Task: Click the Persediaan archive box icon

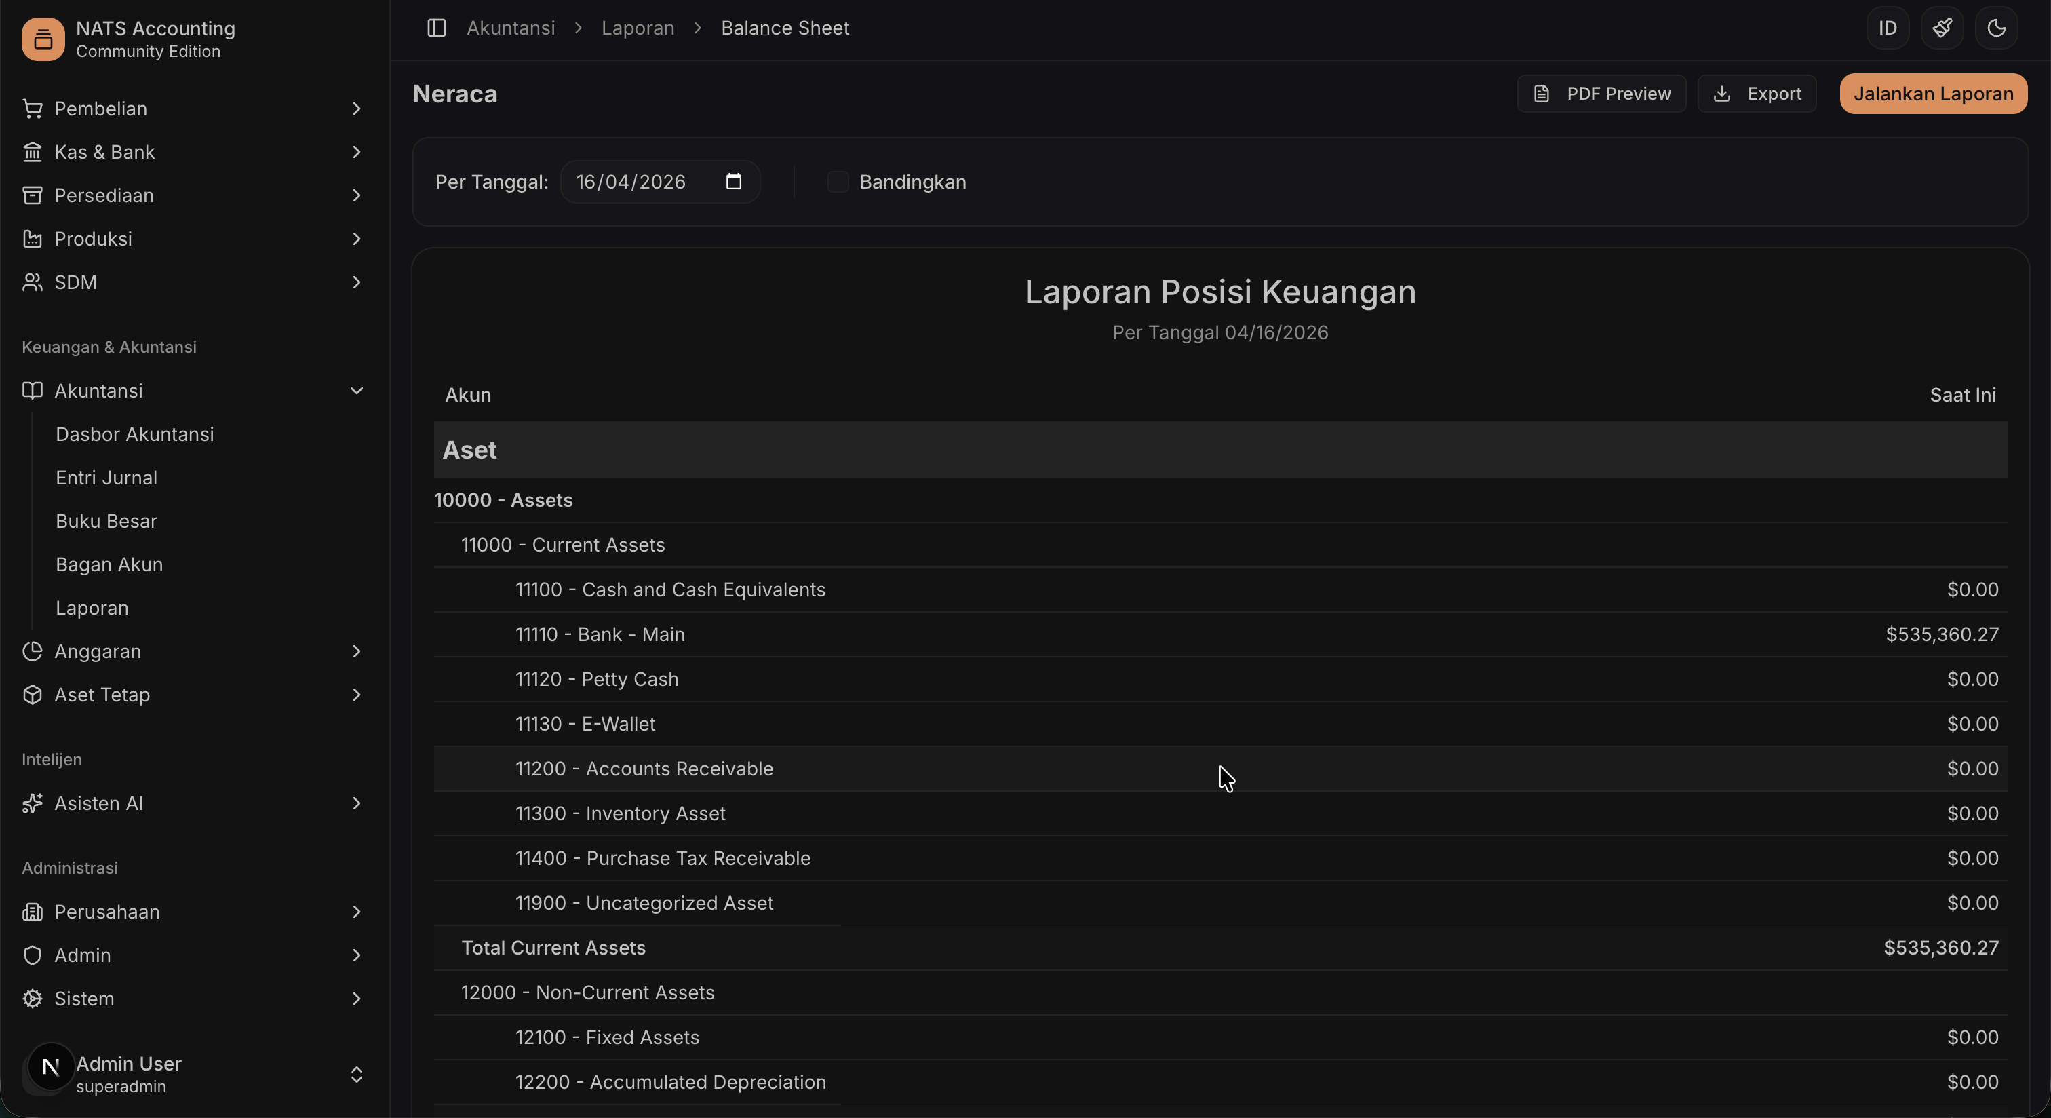Action: click(x=33, y=195)
